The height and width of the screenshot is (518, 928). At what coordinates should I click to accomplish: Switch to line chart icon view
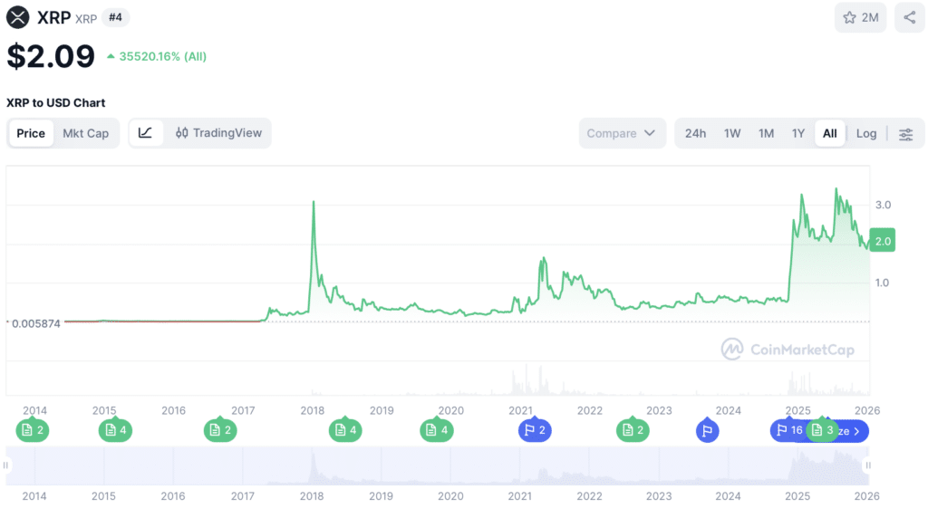(146, 133)
